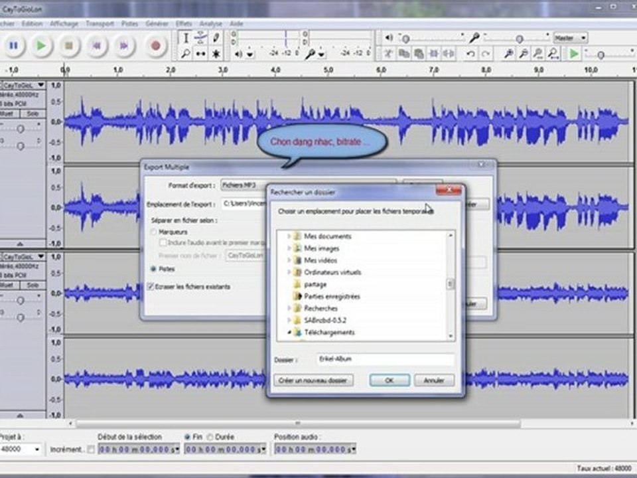Open the output level meter dropdown arrow
Viewport: 637px width, 478px height.
[250, 54]
